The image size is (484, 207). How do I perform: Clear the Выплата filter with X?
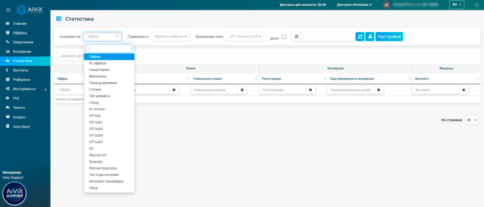click(464, 90)
